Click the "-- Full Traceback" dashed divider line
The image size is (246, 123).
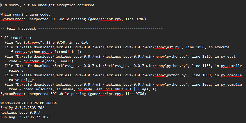81,29
